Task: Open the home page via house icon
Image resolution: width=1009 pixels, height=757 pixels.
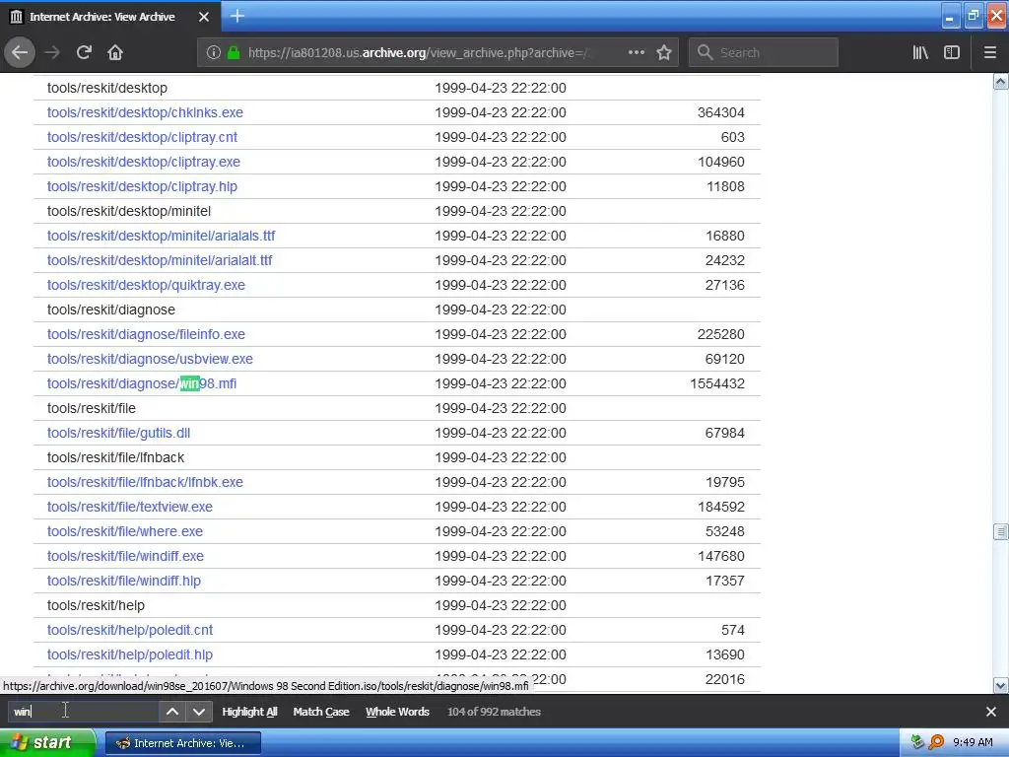Action: tap(115, 53)
